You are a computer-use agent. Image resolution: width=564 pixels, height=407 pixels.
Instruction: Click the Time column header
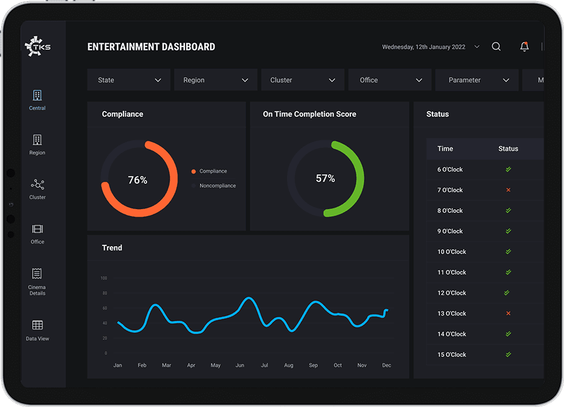pyautogui.click(x=445, y=148)
